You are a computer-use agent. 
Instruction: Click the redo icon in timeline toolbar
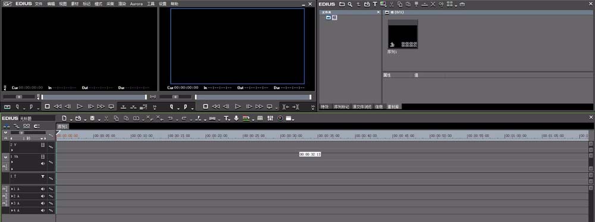(x=184, y=119)
